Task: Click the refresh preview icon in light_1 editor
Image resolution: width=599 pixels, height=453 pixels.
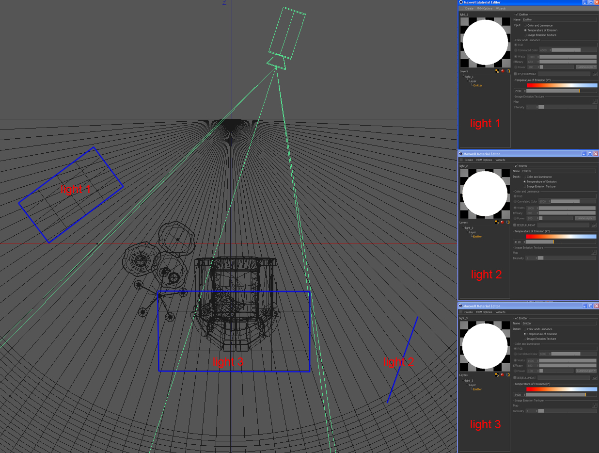Action: tap(508, 71)
